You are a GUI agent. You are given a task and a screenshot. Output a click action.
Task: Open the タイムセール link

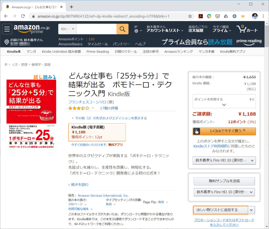(98, 44)
